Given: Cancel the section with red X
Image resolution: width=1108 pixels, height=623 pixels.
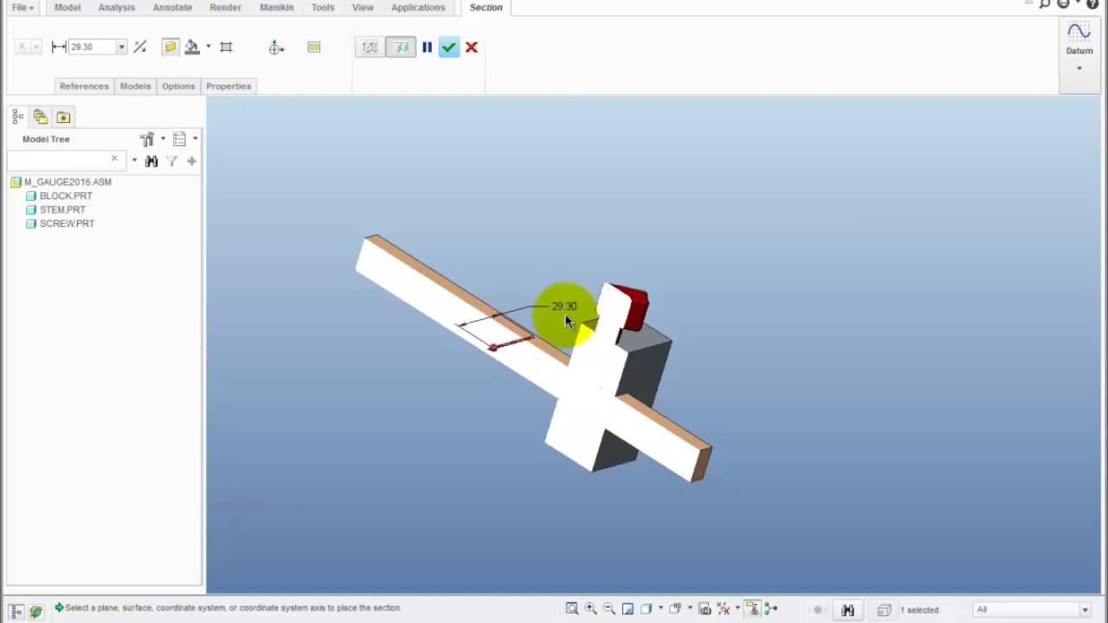Looking at the screenshot, I should pyautogui.click(x=472, y=48).
